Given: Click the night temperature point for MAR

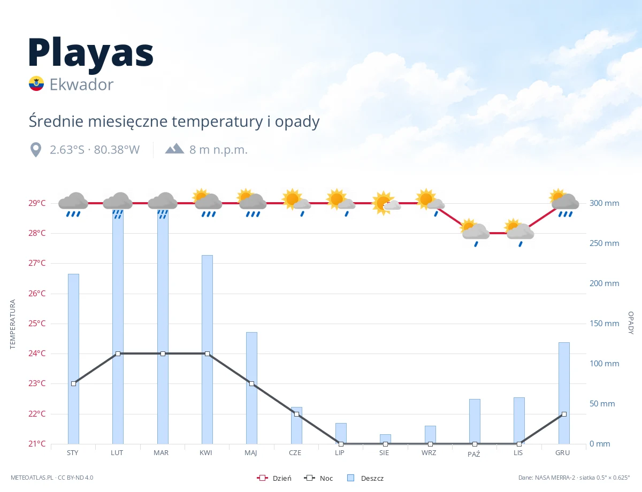Looking at the screenshot, I should click(163, 353).
